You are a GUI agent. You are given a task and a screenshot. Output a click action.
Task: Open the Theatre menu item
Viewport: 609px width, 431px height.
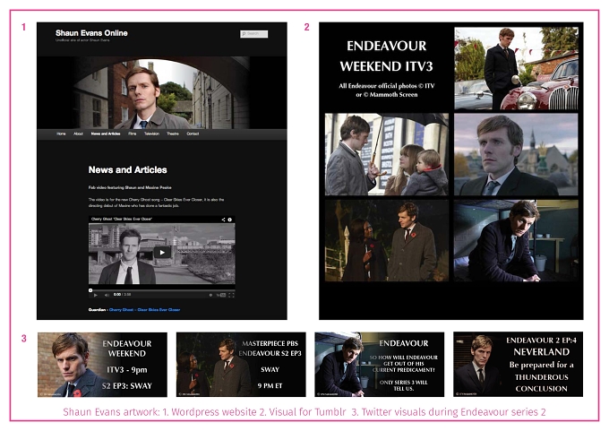point(173,134)
